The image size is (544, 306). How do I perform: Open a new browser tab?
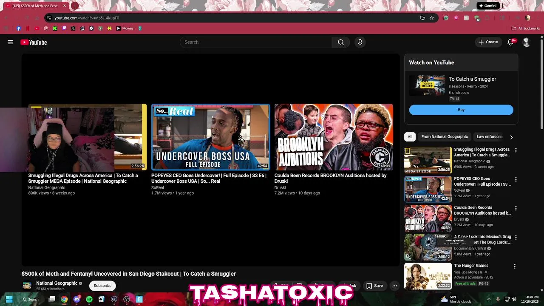point(75,6)
